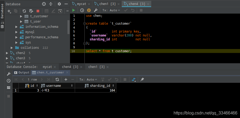240x118 pixels.
Task: Click rollback arrow in editor toolbar
Action: pos(133,10)
